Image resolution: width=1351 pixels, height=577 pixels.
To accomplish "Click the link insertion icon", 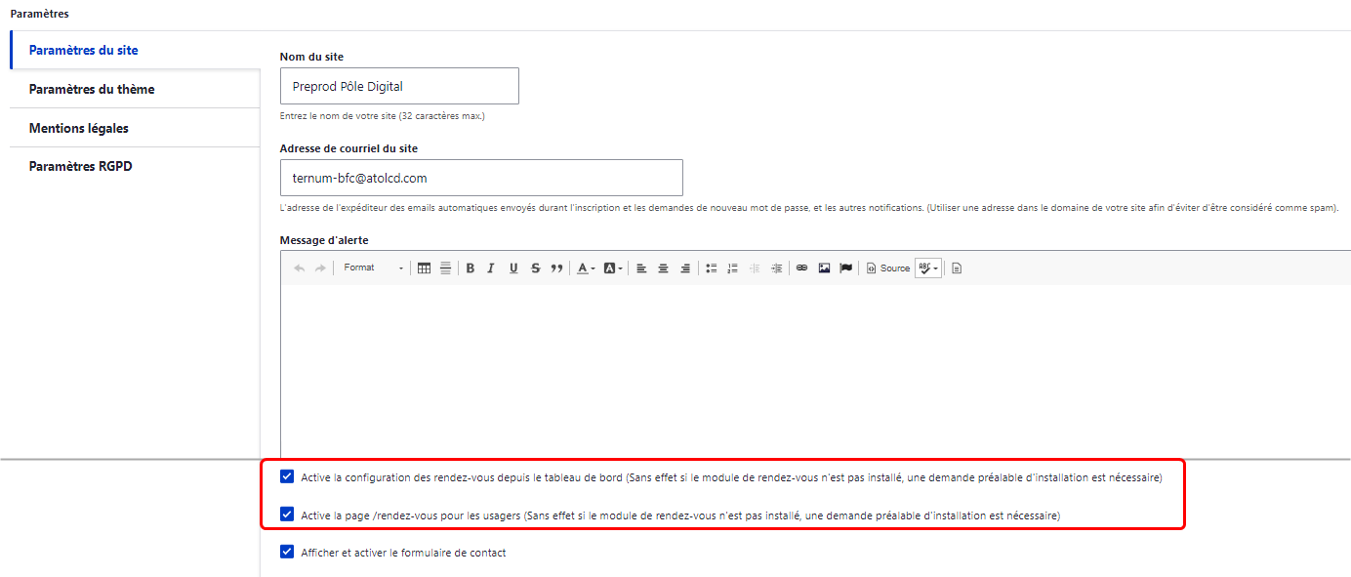I will tap(801, 268).
